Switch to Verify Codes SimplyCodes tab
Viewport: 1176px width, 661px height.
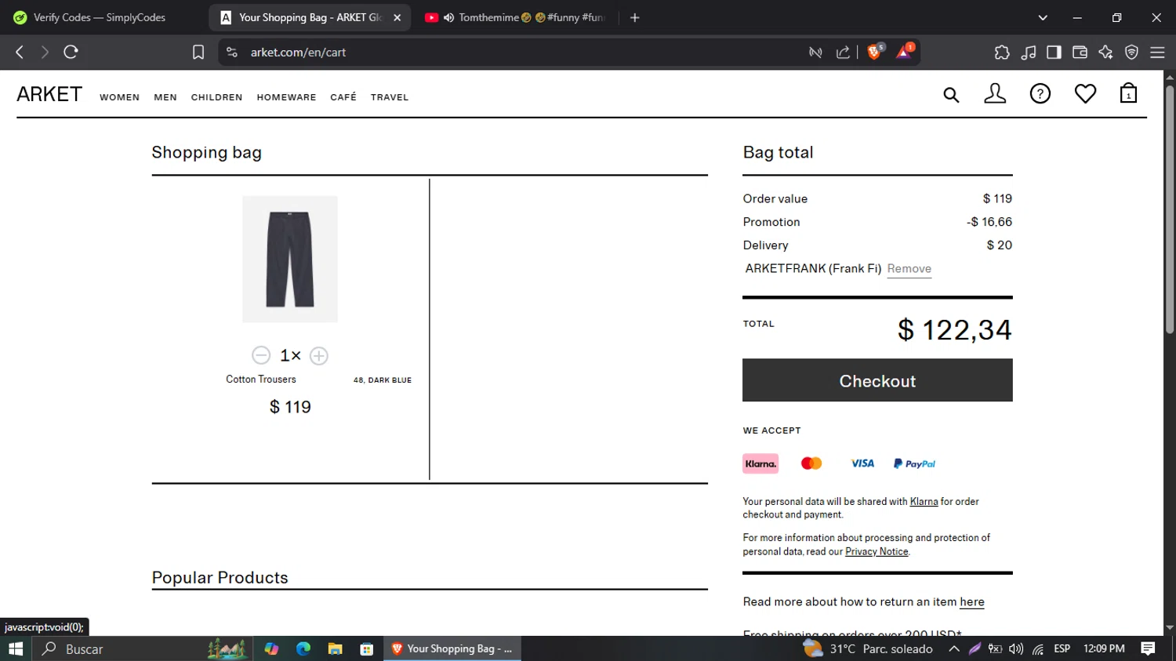[100, 17]
